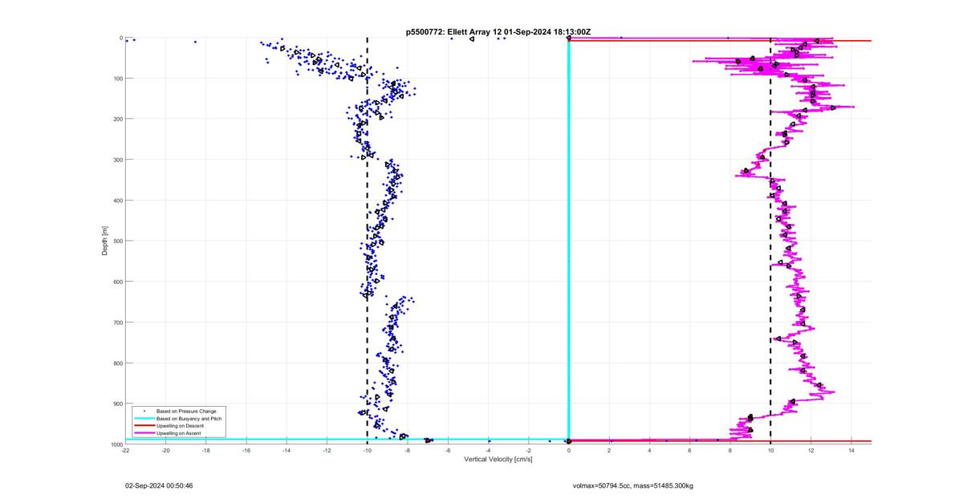This screenshot has height=499, width=963.
Task: Click depth axis tick label '800'
Action: 116,363
